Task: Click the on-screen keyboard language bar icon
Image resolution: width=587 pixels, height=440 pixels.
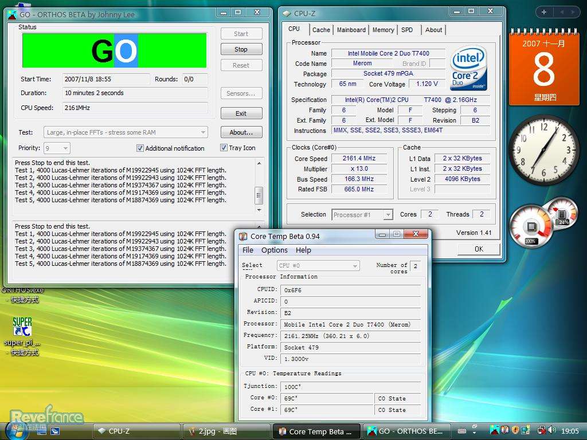Action: point(462,431)
